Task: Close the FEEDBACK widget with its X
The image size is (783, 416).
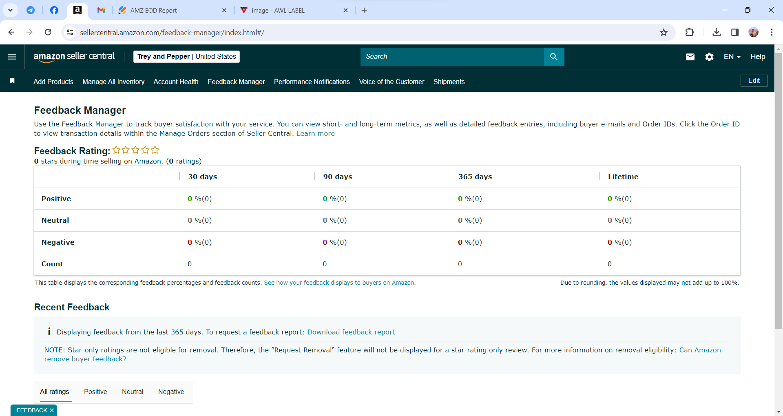Action: (x=52, y=410)
